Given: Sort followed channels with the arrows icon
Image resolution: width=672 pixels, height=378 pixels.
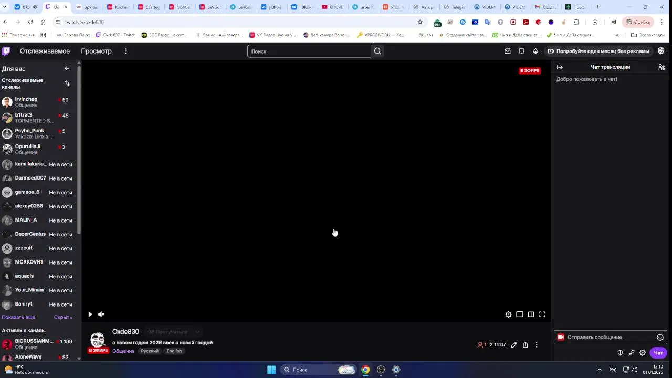Looking at the screenshot, I should (67, 83).
